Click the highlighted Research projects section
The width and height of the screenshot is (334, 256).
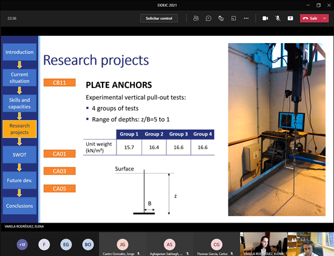[19, 129]
